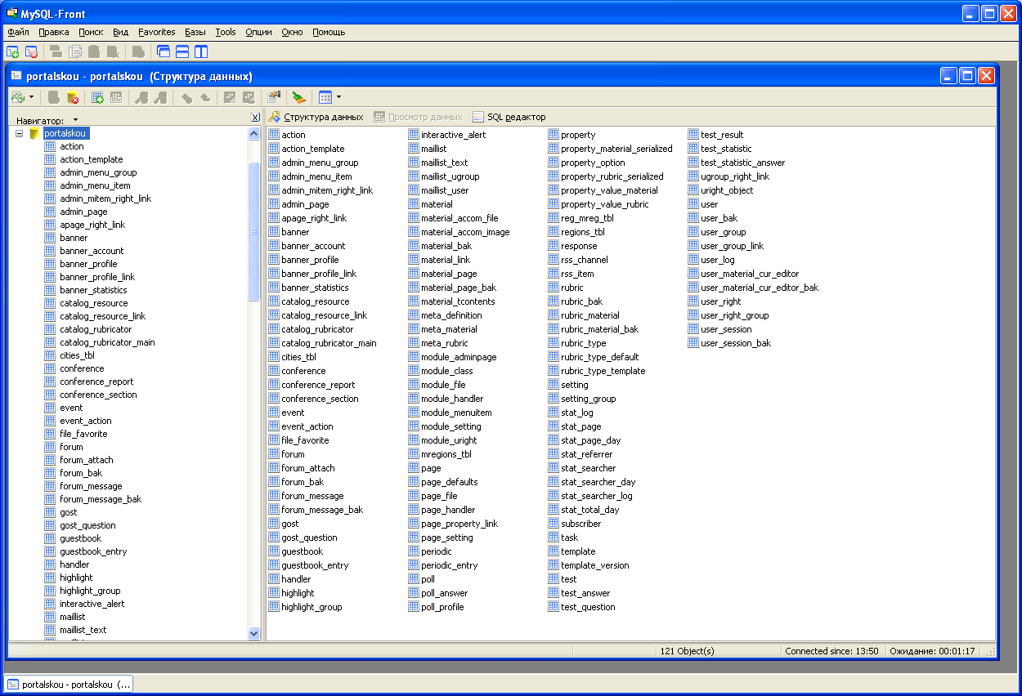This screenshot has width=1022, height=696.
Task: Switch to Структура данных tab
Action: [x=316, y=117]
